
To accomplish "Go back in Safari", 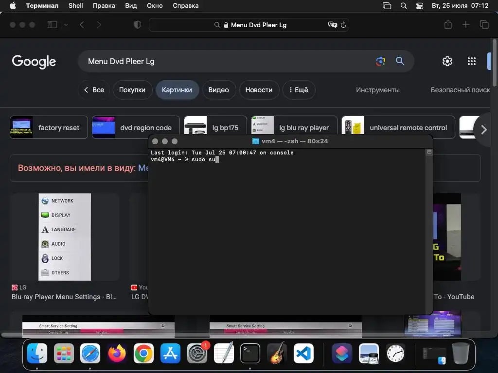I will click(82, 25).
